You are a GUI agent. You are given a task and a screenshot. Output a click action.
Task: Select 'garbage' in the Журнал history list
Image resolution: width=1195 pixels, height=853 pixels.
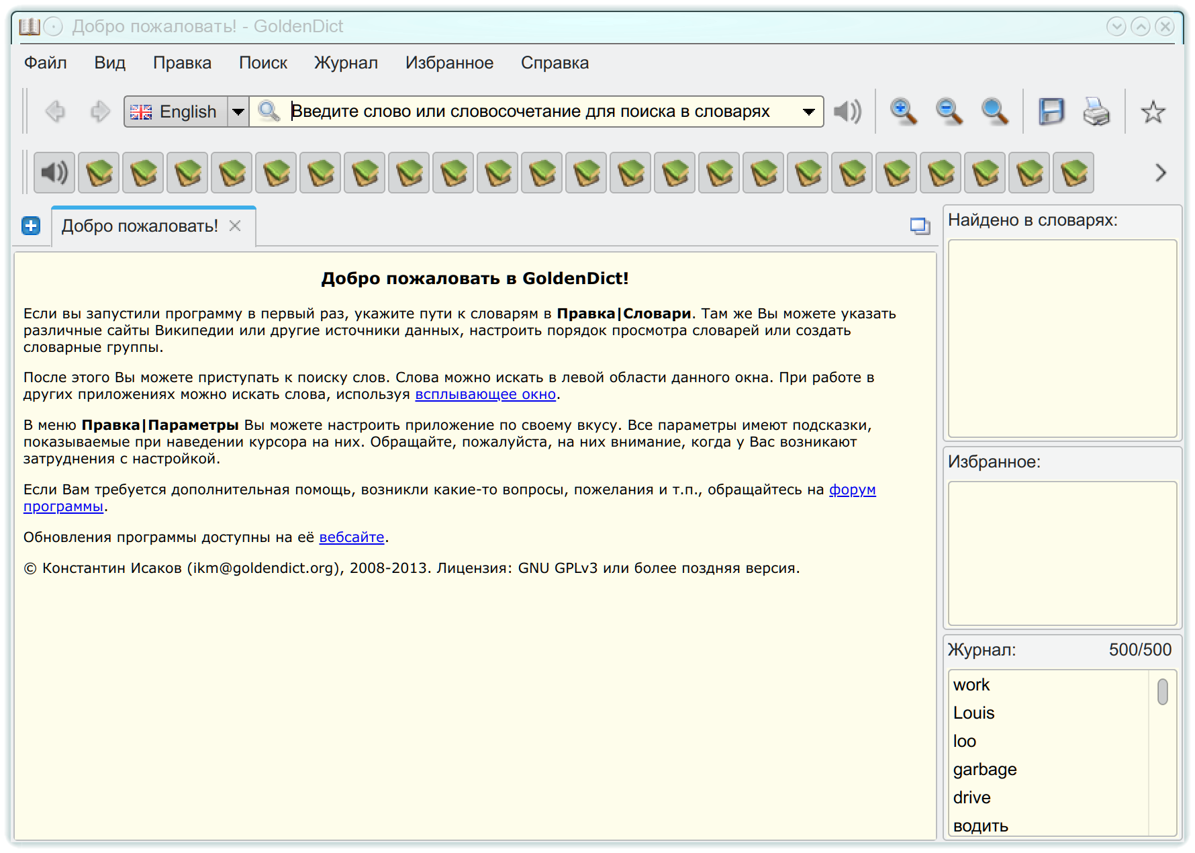point(985,769)
